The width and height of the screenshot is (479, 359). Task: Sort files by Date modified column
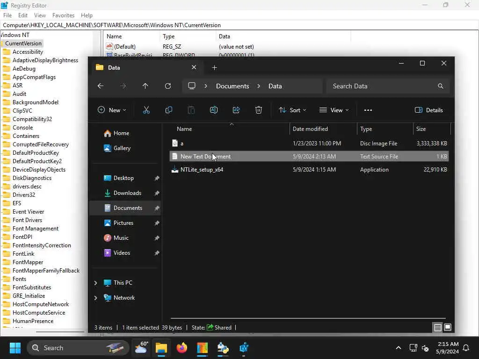[x=310, y=129]
